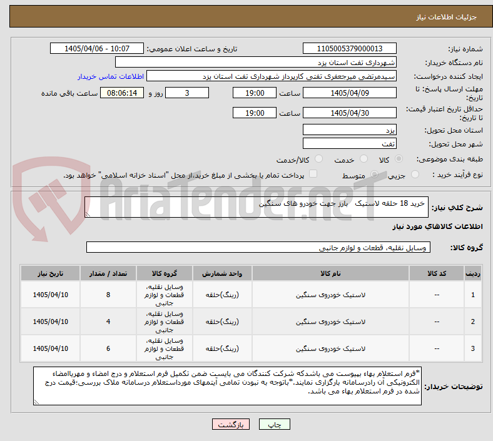The height and width of the screenshot is (441, 493).
Task: Click quantity 6 in row 3
Action: [108, 348]
